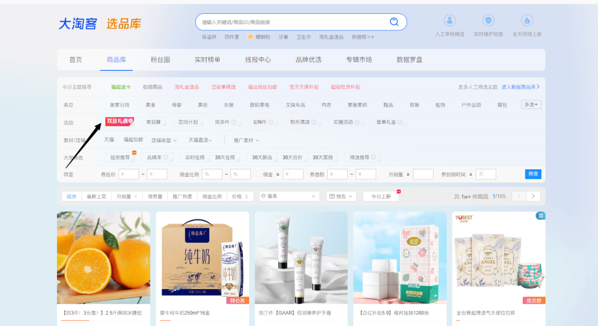
Task: Open the 服务 dropdown
Action: point(288,196)
